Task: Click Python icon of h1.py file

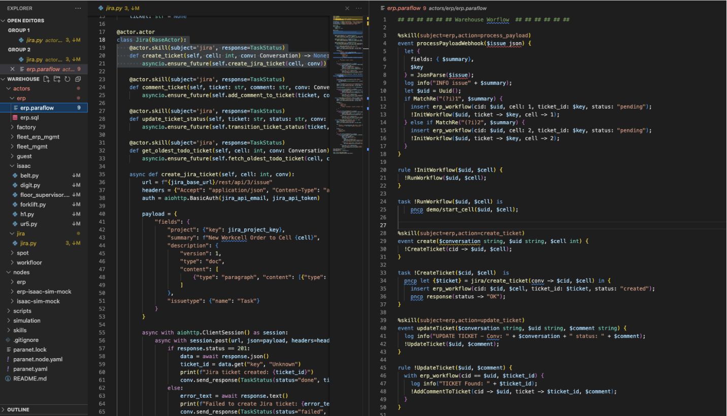Action: (15, 214)
